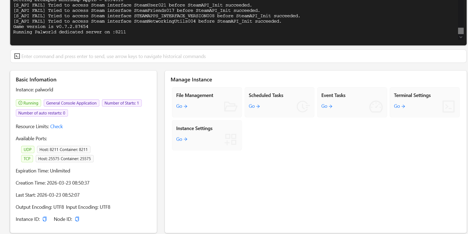
Task: Click the console scrollbar thumb
Action: point(461,31)
